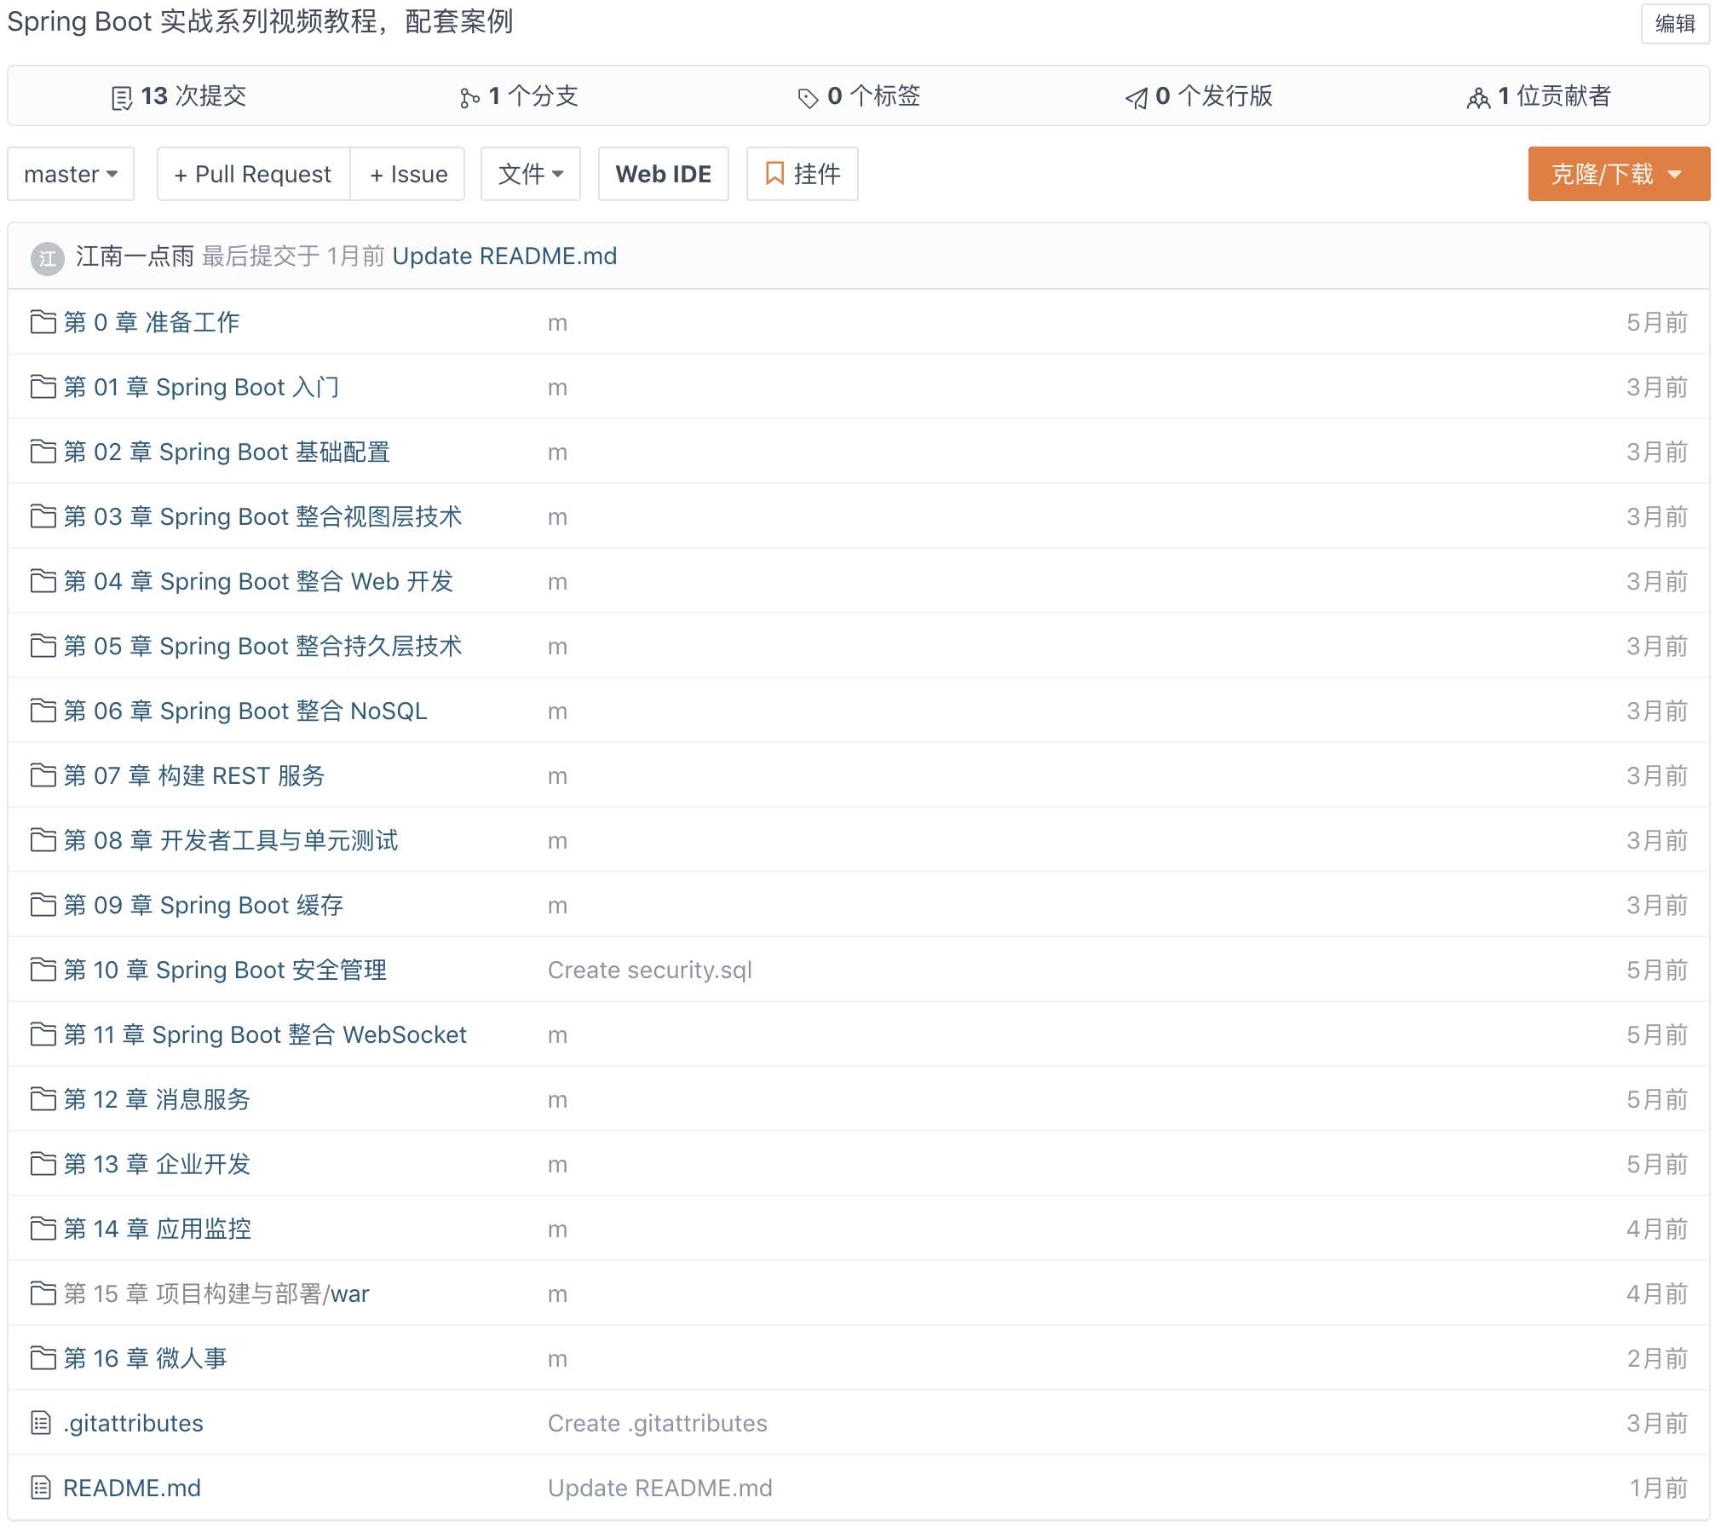The image size is (1721, 1532).
Task: View the 13 次提交 commit history
Action: (180, 96)
